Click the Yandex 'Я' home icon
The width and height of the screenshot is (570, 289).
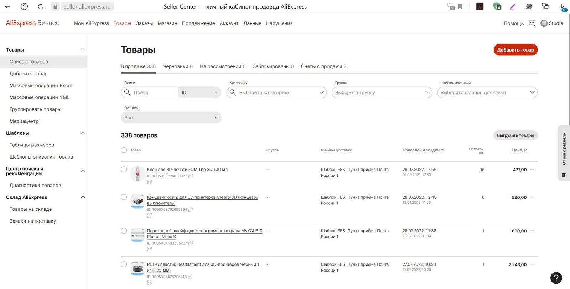coord(24,6)
